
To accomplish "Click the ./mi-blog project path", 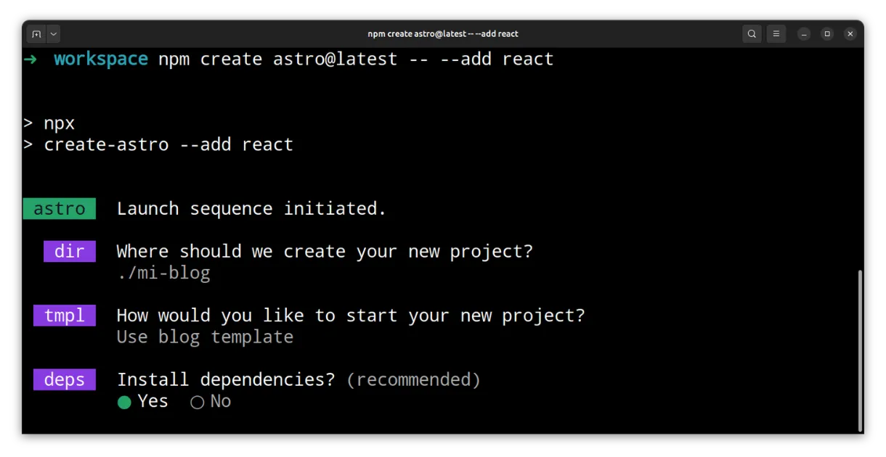I will tap(163, 273).
